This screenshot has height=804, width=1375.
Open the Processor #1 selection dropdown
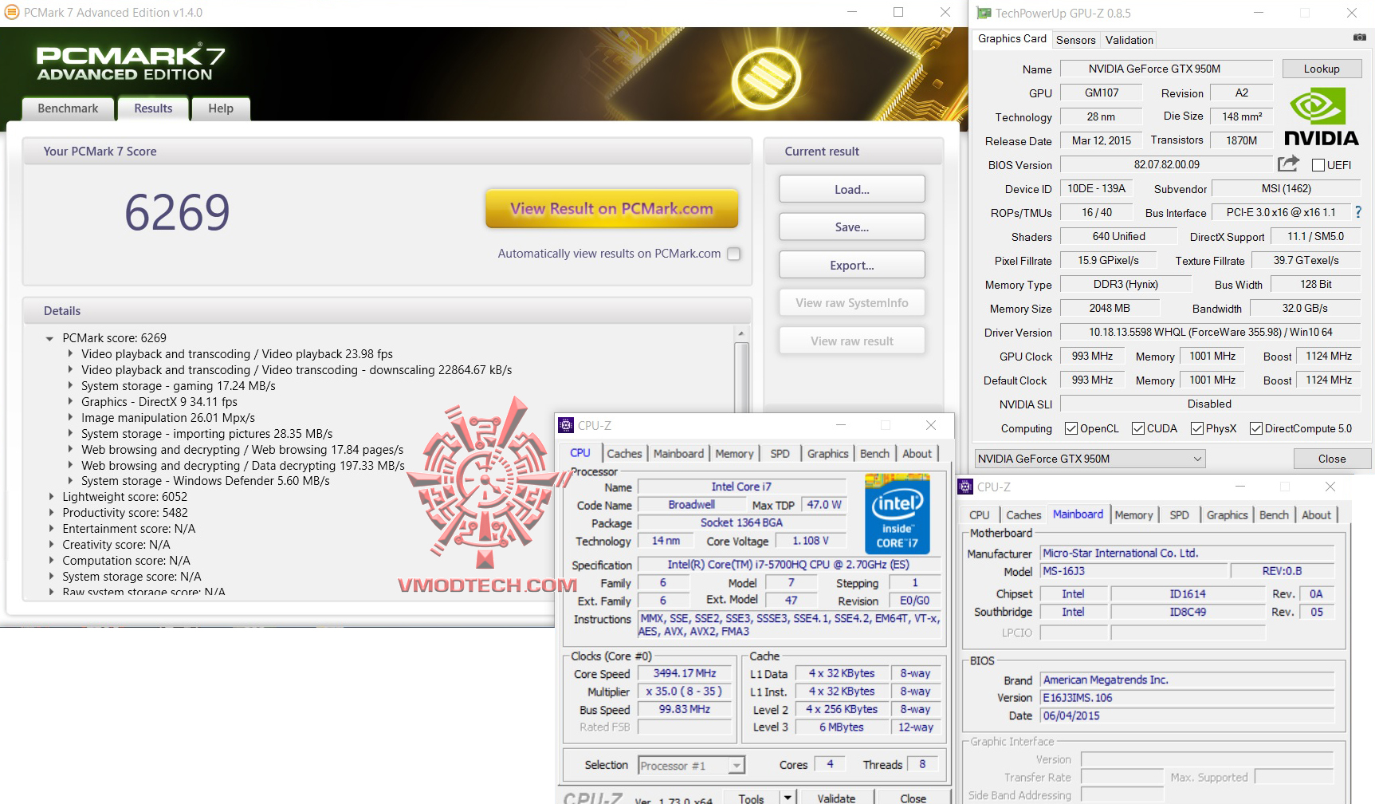(x=692, y=766)
